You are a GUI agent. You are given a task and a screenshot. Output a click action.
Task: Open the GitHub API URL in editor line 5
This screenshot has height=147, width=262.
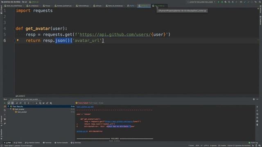click(x=115, y=34)
